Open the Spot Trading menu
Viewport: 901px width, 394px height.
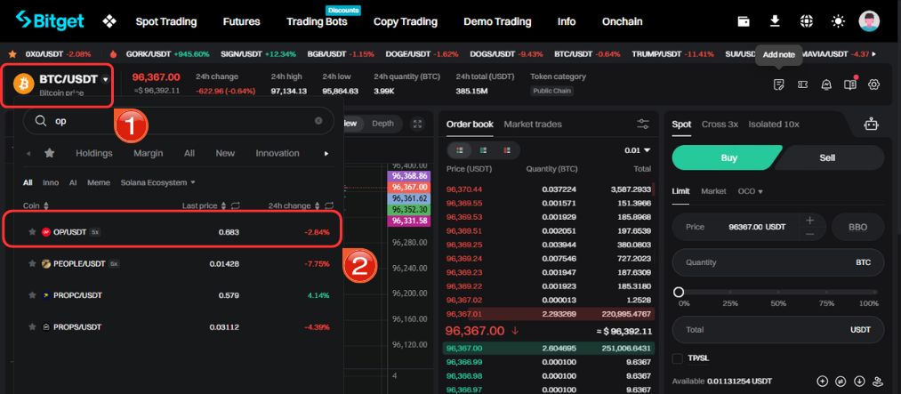(166, 22)
